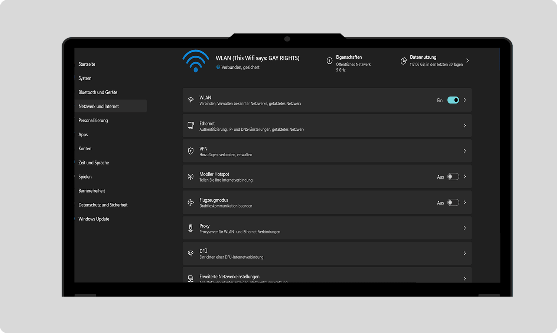Click the Proxy server icon
The width and height of the screenshot is (557, 333).
point(190,228)
